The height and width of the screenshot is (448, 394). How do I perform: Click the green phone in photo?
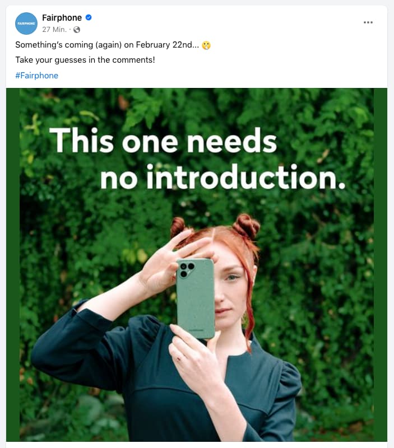point(196,298)
